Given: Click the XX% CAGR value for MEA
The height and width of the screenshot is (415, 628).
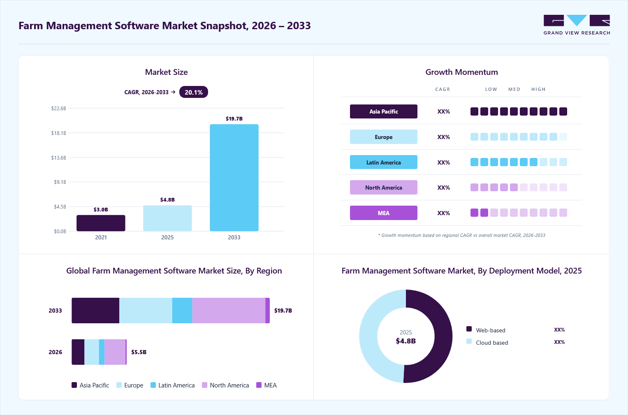Looking at the screenshot, I should (x=443, y=213).
